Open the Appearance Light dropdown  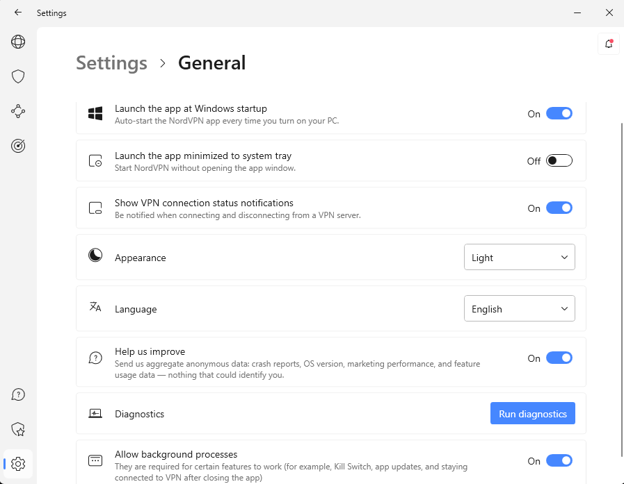(x=519, y=258)
